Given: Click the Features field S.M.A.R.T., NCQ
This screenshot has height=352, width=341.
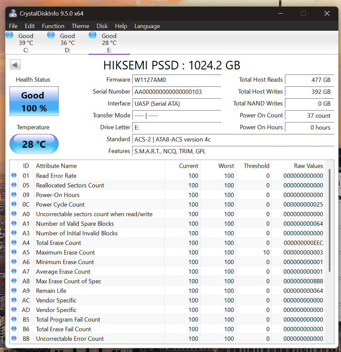Looking at the screenshot, I should pos(233,151).
